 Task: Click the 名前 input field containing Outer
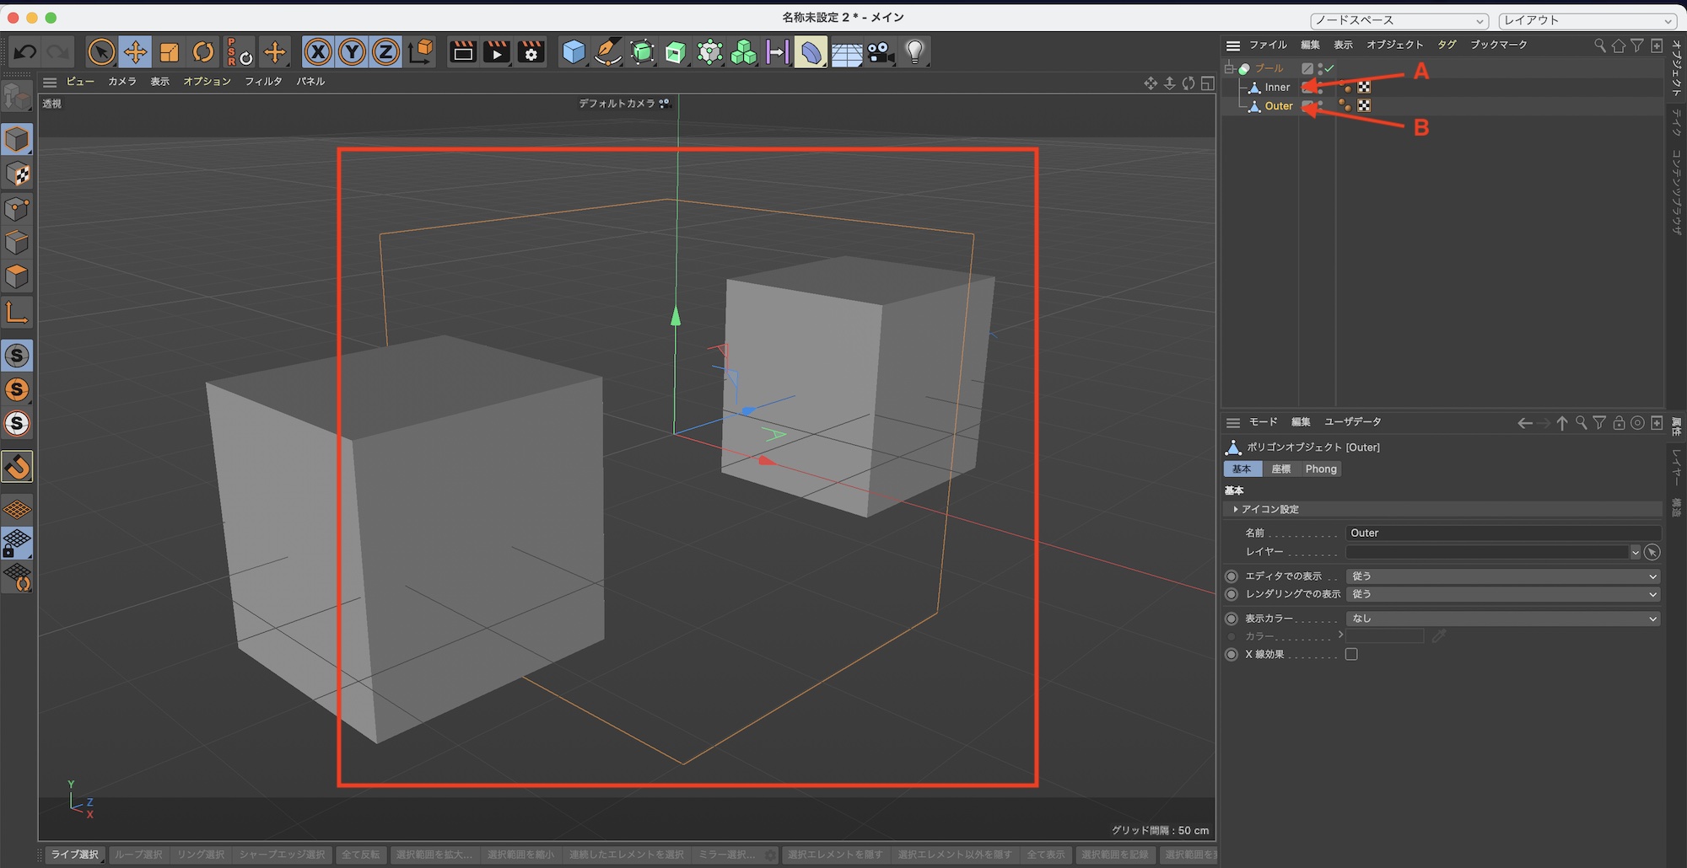coord(1502,533)
